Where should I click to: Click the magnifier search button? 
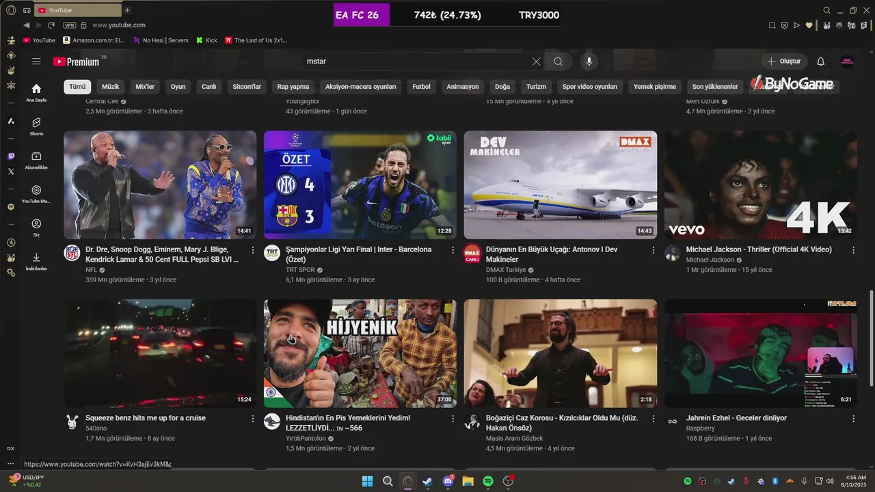click(x=558, y=61)
